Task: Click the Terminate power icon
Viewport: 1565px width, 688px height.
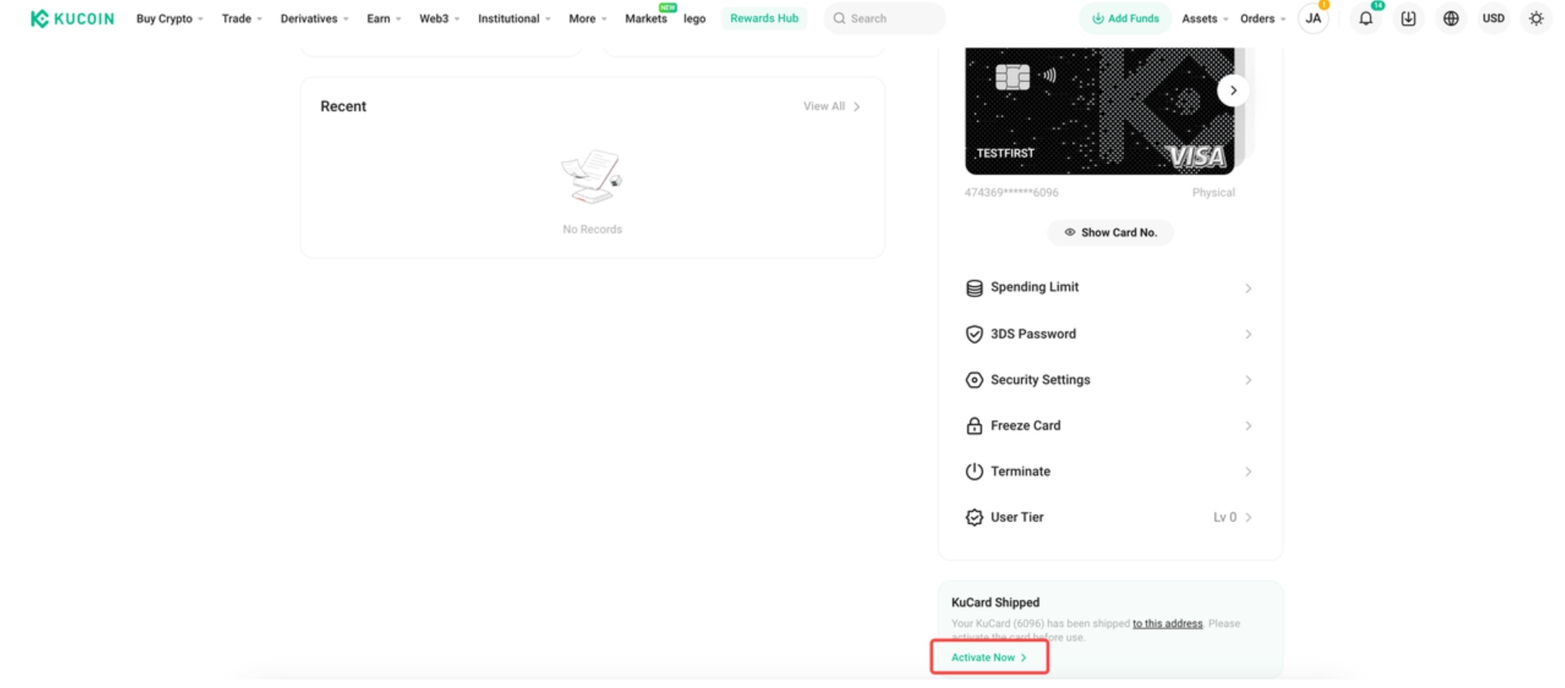Action: [973, 471]
